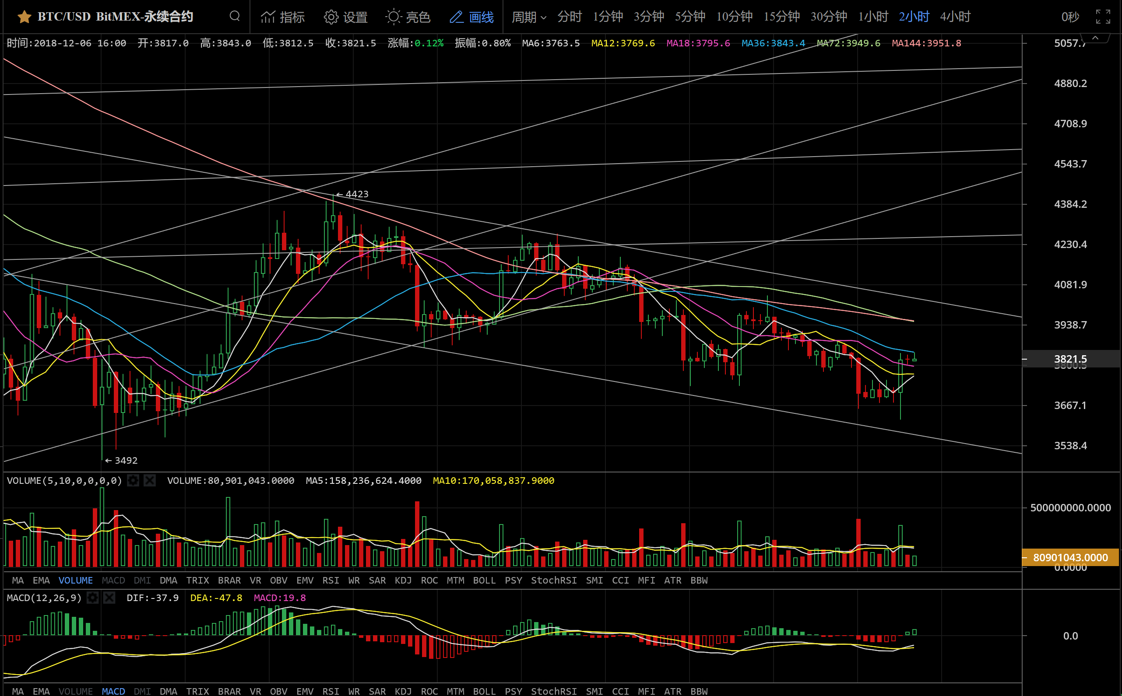Close the VOLUME indicator panel
Screen dimensions: 1122x696
(150, 481)
